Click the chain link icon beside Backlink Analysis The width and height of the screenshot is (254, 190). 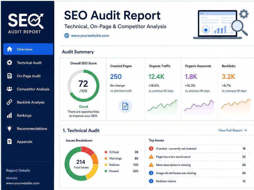tap(9, 102)
